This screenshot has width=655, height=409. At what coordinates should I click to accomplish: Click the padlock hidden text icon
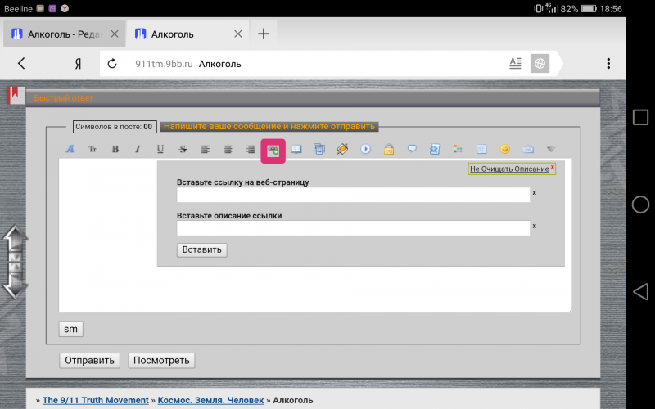[x=389, y=149]
